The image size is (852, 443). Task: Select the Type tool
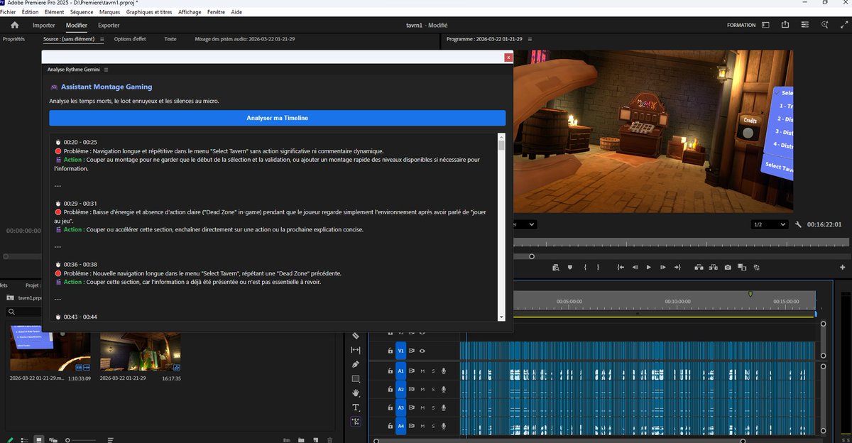[356, 408]
